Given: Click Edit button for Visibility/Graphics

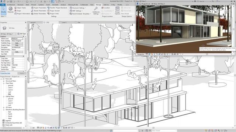Looking at the screenshot, I should 17,43.
